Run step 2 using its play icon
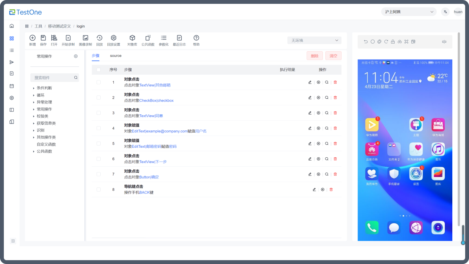 point(318,98)
